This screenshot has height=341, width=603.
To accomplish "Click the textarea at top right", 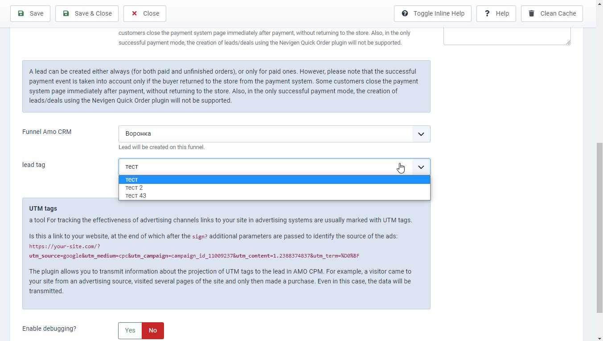I will pyautogui.click(x=507, y=36).
